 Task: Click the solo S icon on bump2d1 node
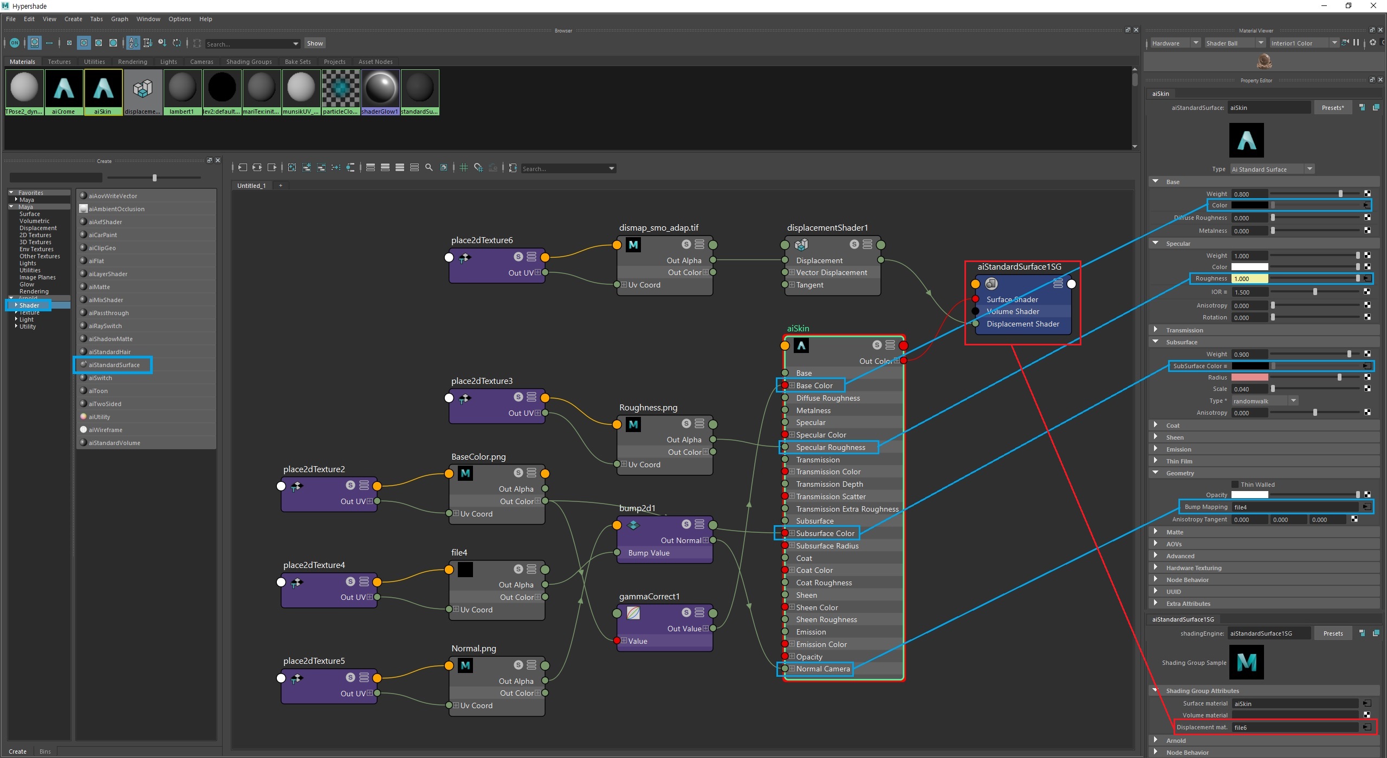[x=686, y=524]
